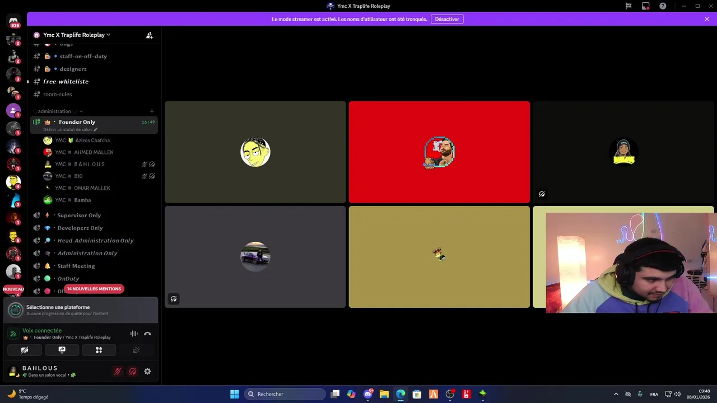717x403 pixels.
Task: Select the red-background participant tile
Action: coord(439,152)
